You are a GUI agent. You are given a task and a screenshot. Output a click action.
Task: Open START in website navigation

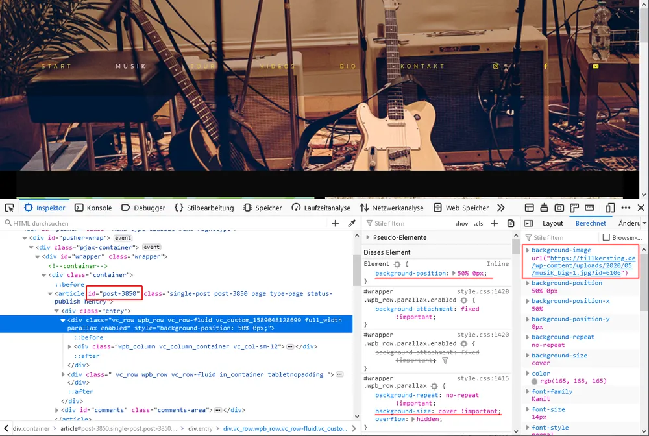click(56, 66)
